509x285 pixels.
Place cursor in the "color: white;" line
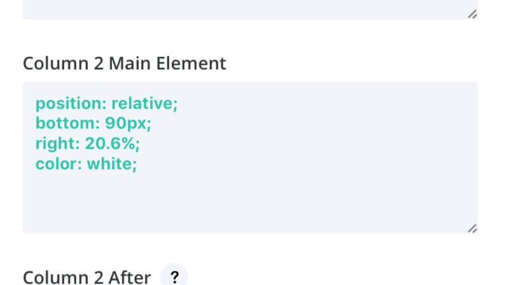(x=87, y=164)
